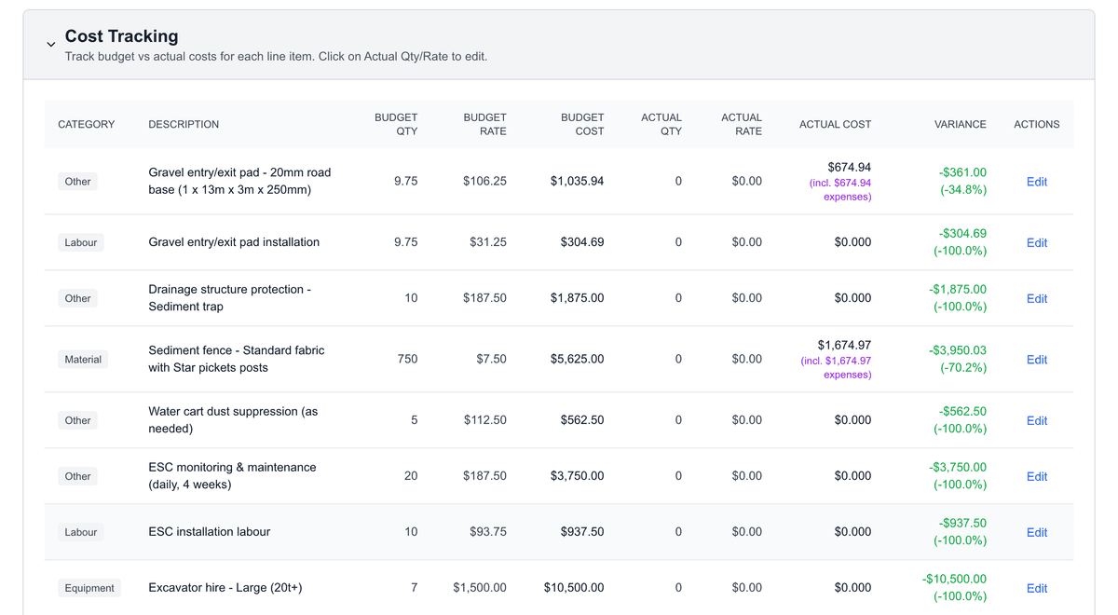Click the DESCRIPTION column header
Screen dimensions: 1118x615
184,124
